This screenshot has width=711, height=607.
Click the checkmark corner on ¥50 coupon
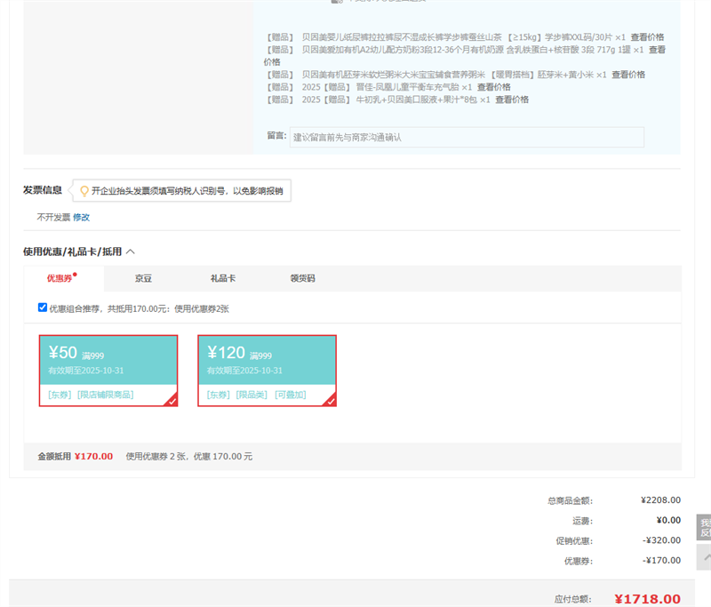171,401
